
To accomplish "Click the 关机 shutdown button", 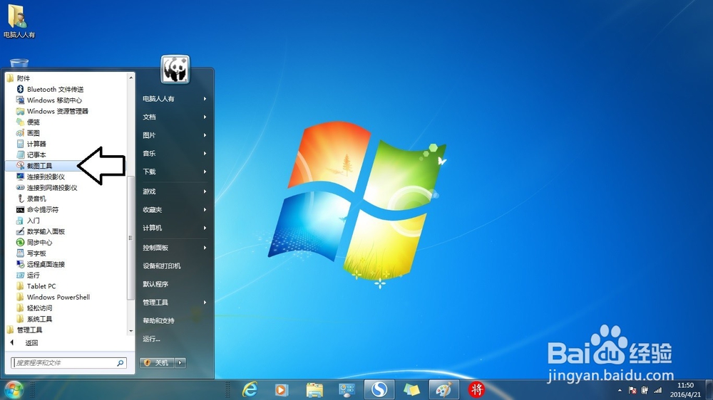I will coord(158,363).
